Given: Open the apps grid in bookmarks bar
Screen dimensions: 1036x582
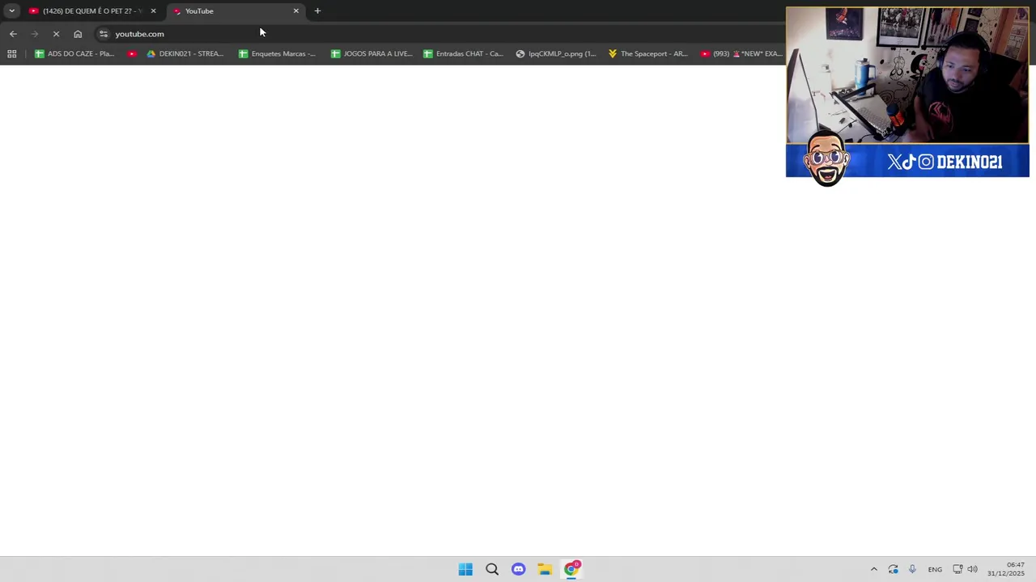Looking at the screenshot, I should point(11,54).
